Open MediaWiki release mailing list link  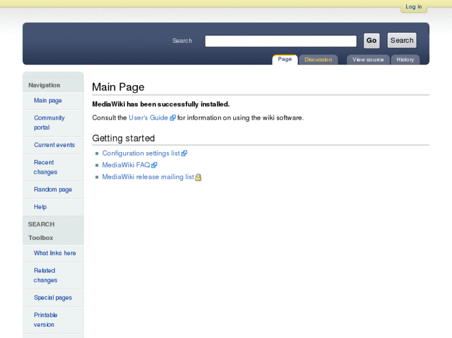click(x=148, y=177)
